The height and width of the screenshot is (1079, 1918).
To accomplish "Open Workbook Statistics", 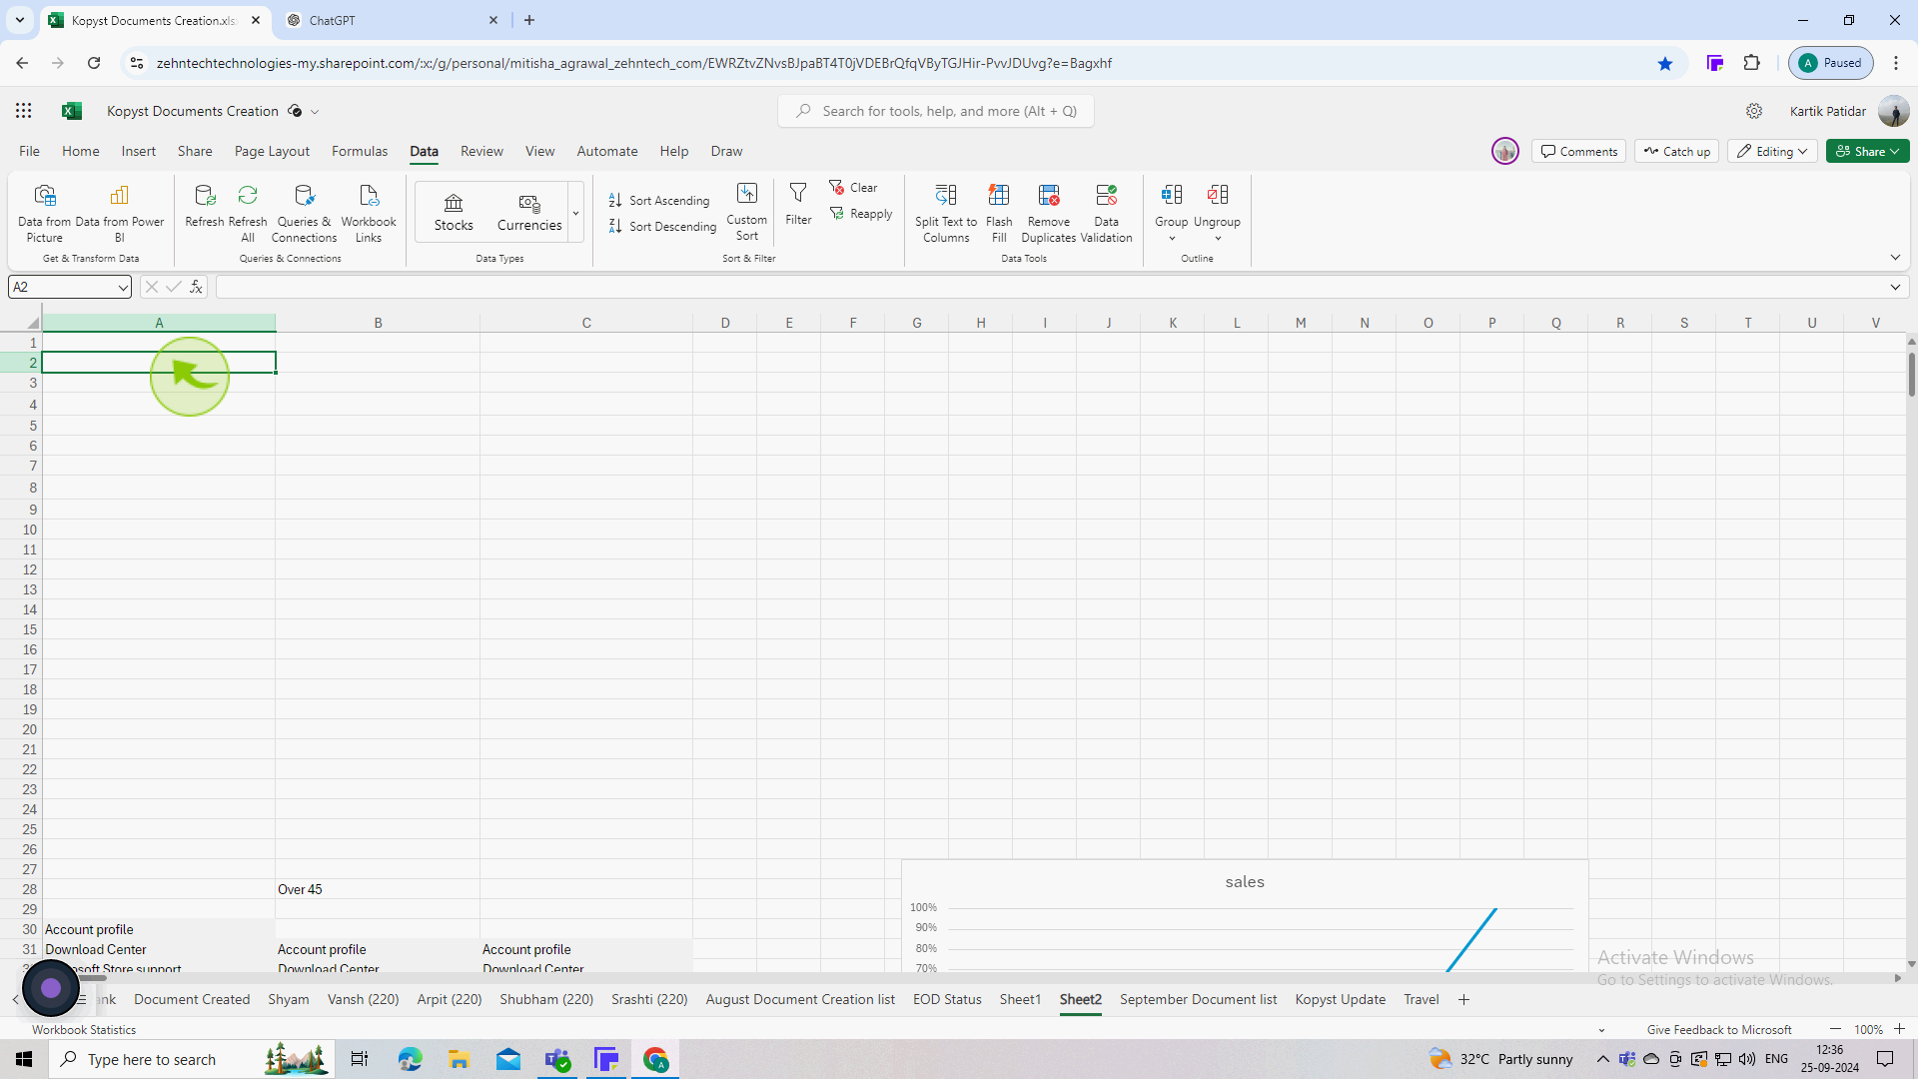I will pyautogui.click(x=84, y=1029).
